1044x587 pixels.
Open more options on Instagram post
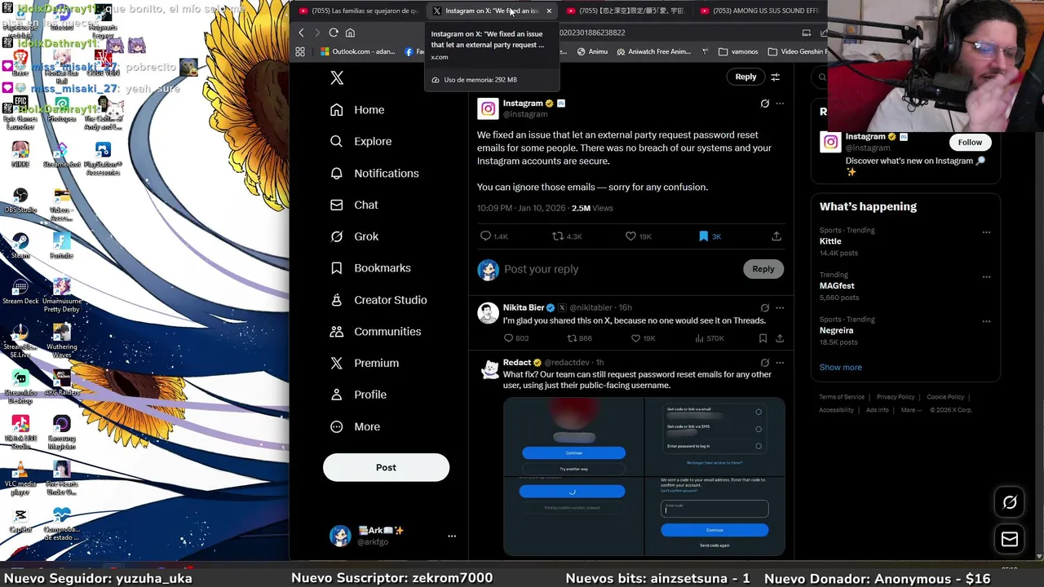[x=780, y=104]
